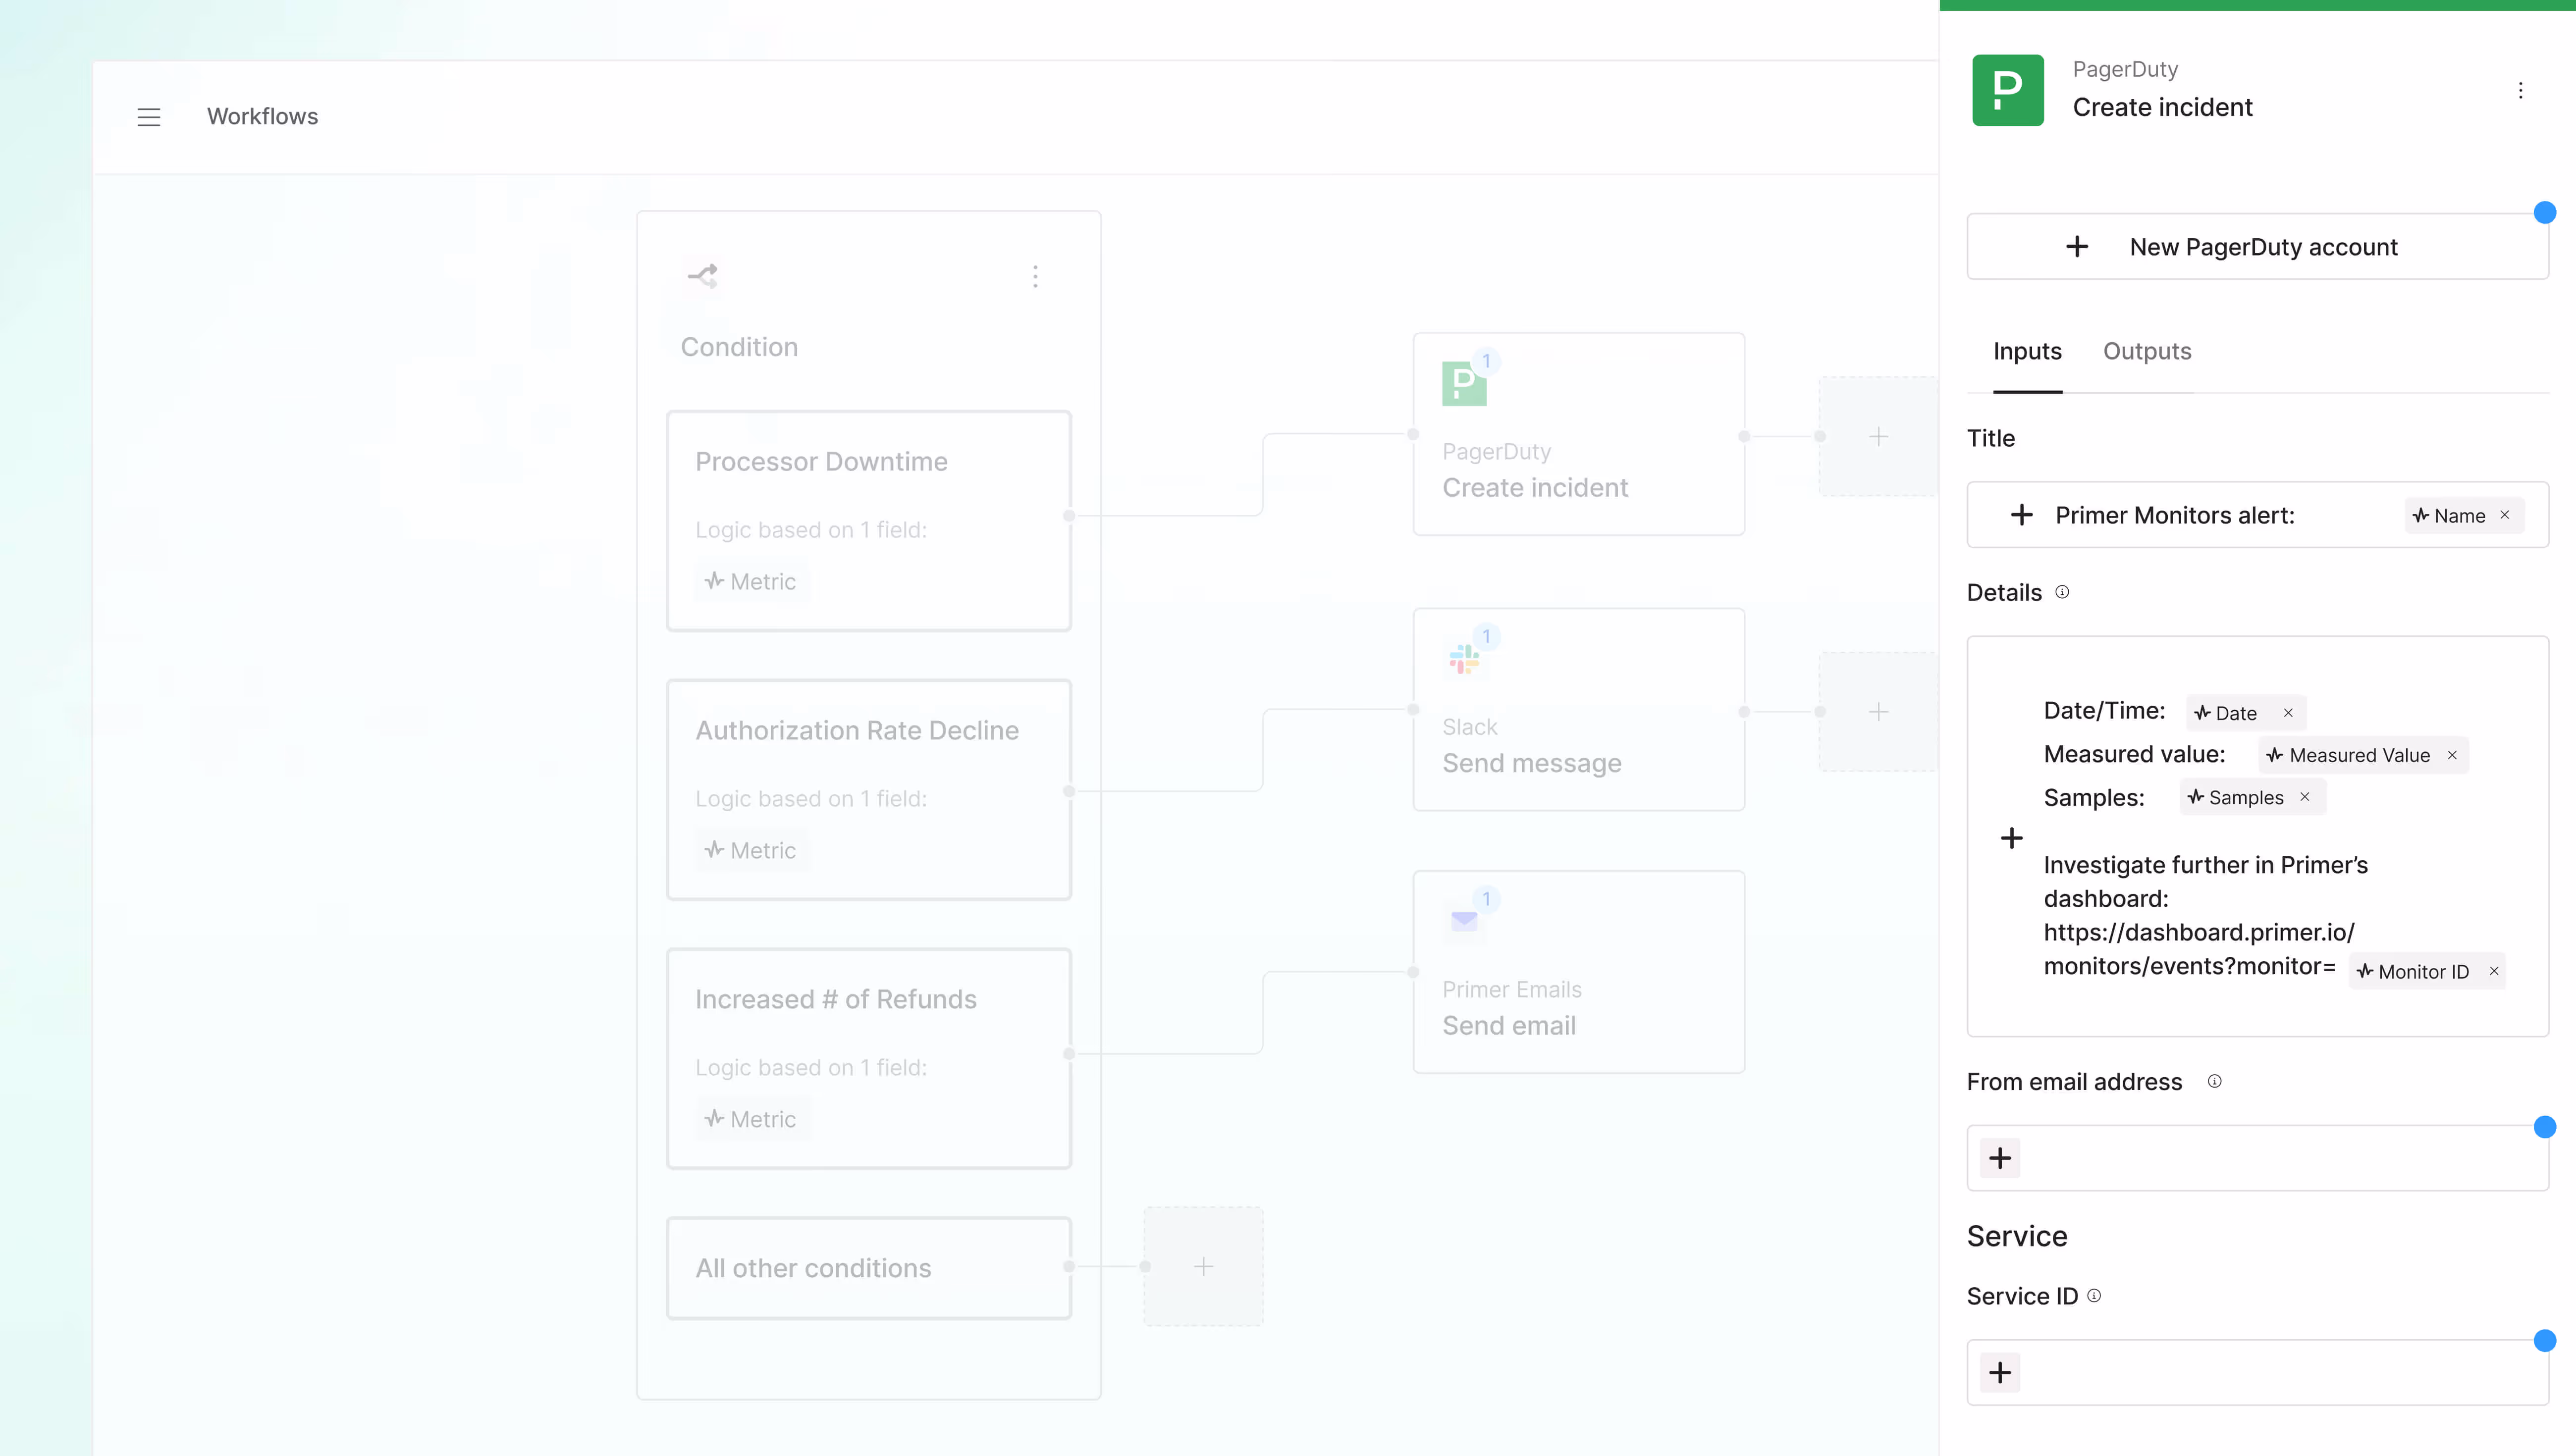Remove the Measured Value variable tag

[2452, 755]
